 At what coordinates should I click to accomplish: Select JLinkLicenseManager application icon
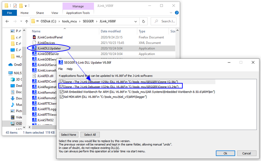pyautogui.click(x=34, y=70)
